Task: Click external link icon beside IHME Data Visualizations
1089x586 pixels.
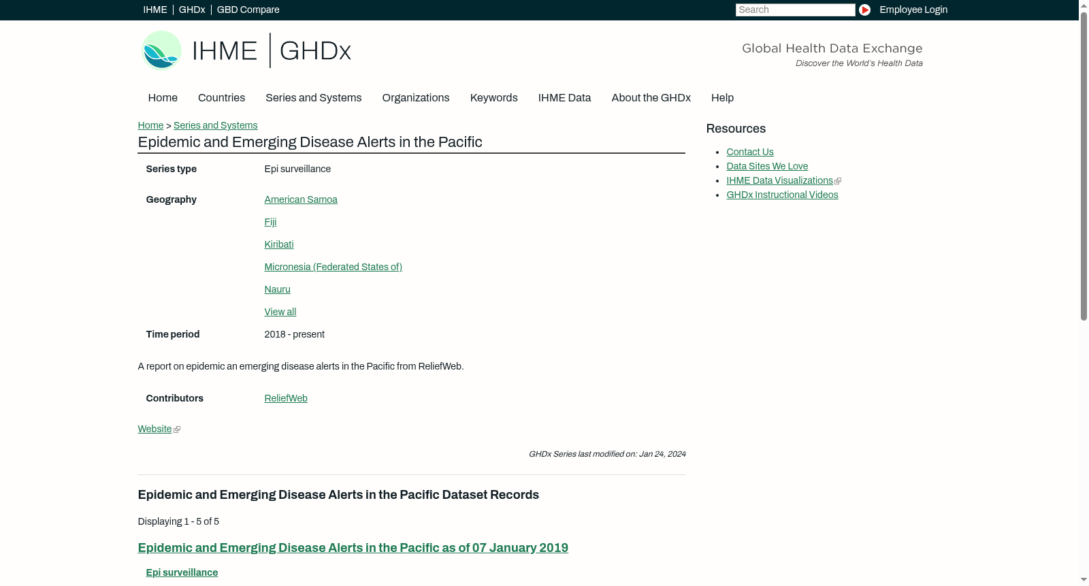Action: [838, 181]
